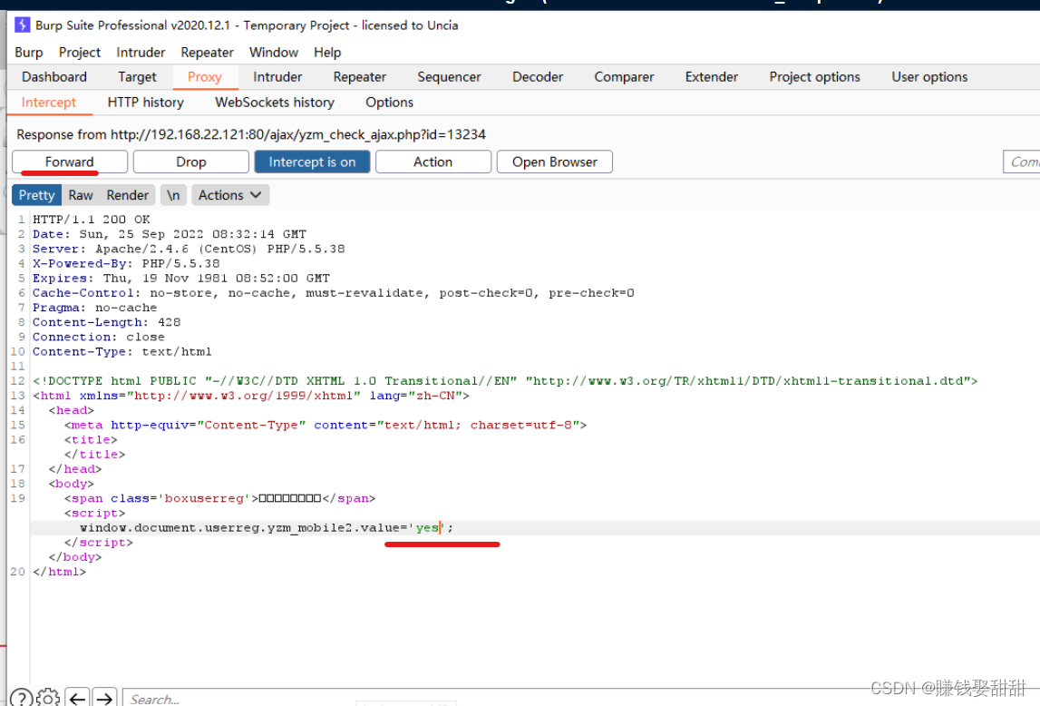The width and height of the screenshot is (1040, 706).
Task: Open the help question mark icon
Action: (21, 698)
